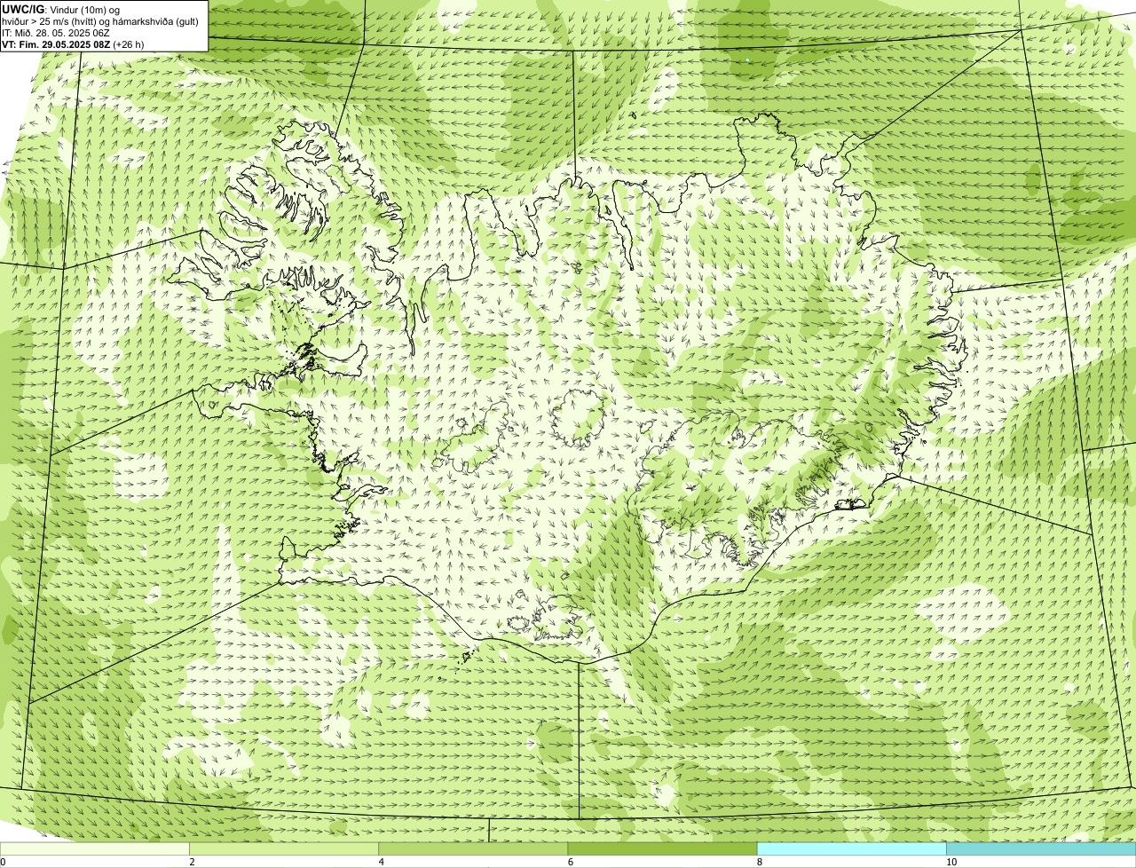Screen dimensions: 1136x868
Task: Click the 0–2 m/s palest legend color
Action: click(x=94, y=848)
